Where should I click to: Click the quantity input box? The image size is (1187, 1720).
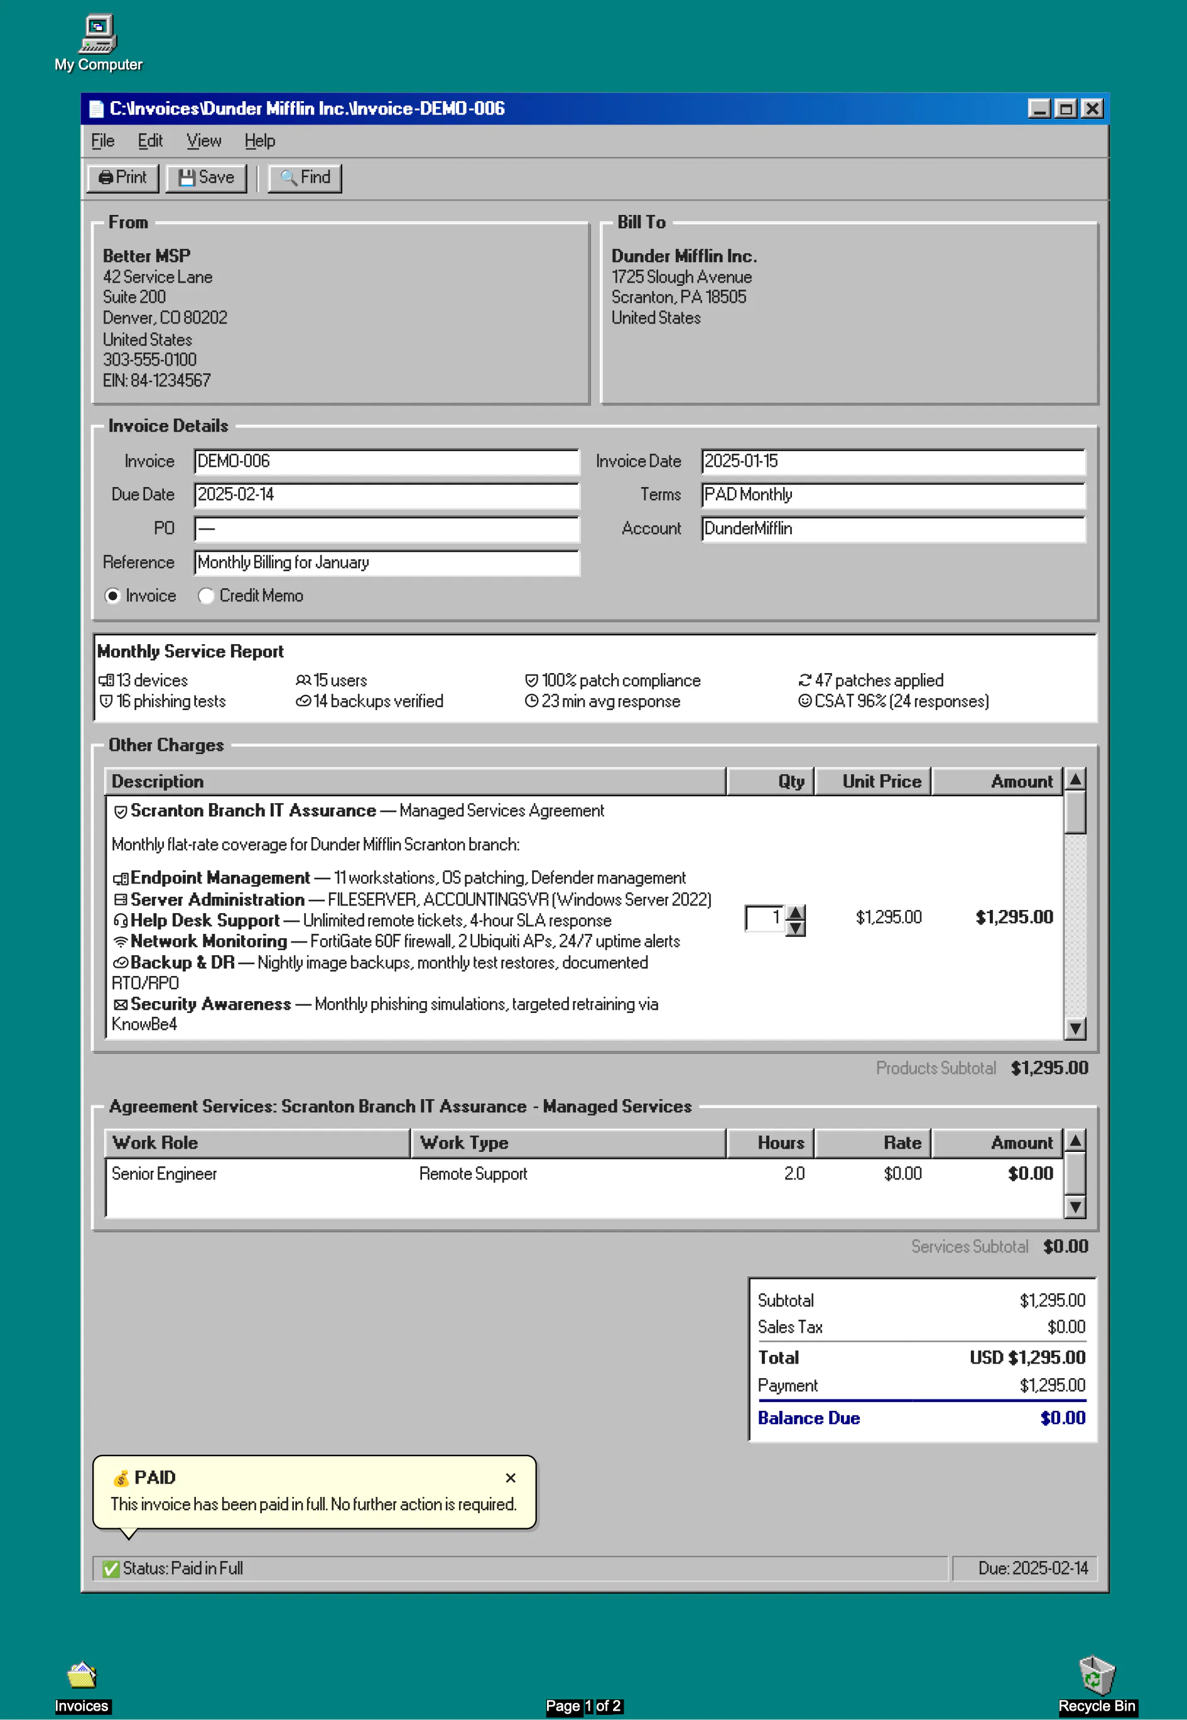764,918
